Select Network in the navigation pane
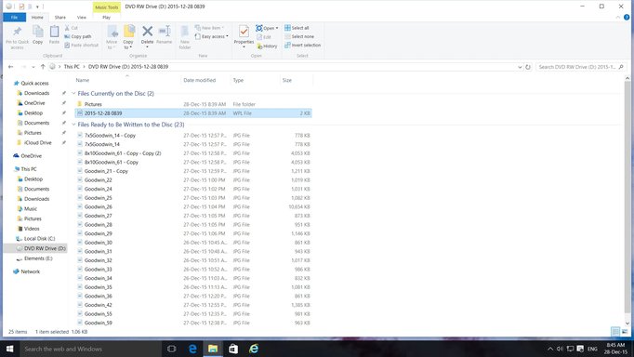Image resolution: width=634 pixels, height=357 pixels. pos(31,271)
